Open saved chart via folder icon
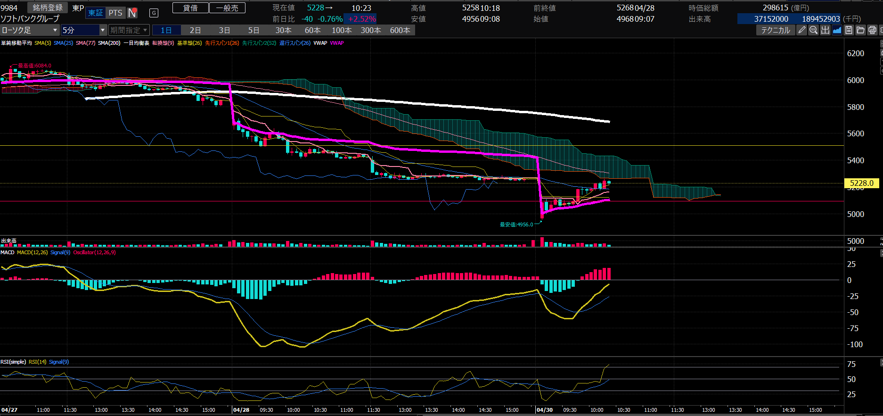This screenshot has height=416, width=883. pos(860,30)
